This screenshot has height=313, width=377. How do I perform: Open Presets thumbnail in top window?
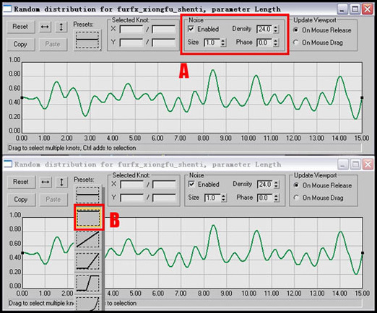coord(87,40)
